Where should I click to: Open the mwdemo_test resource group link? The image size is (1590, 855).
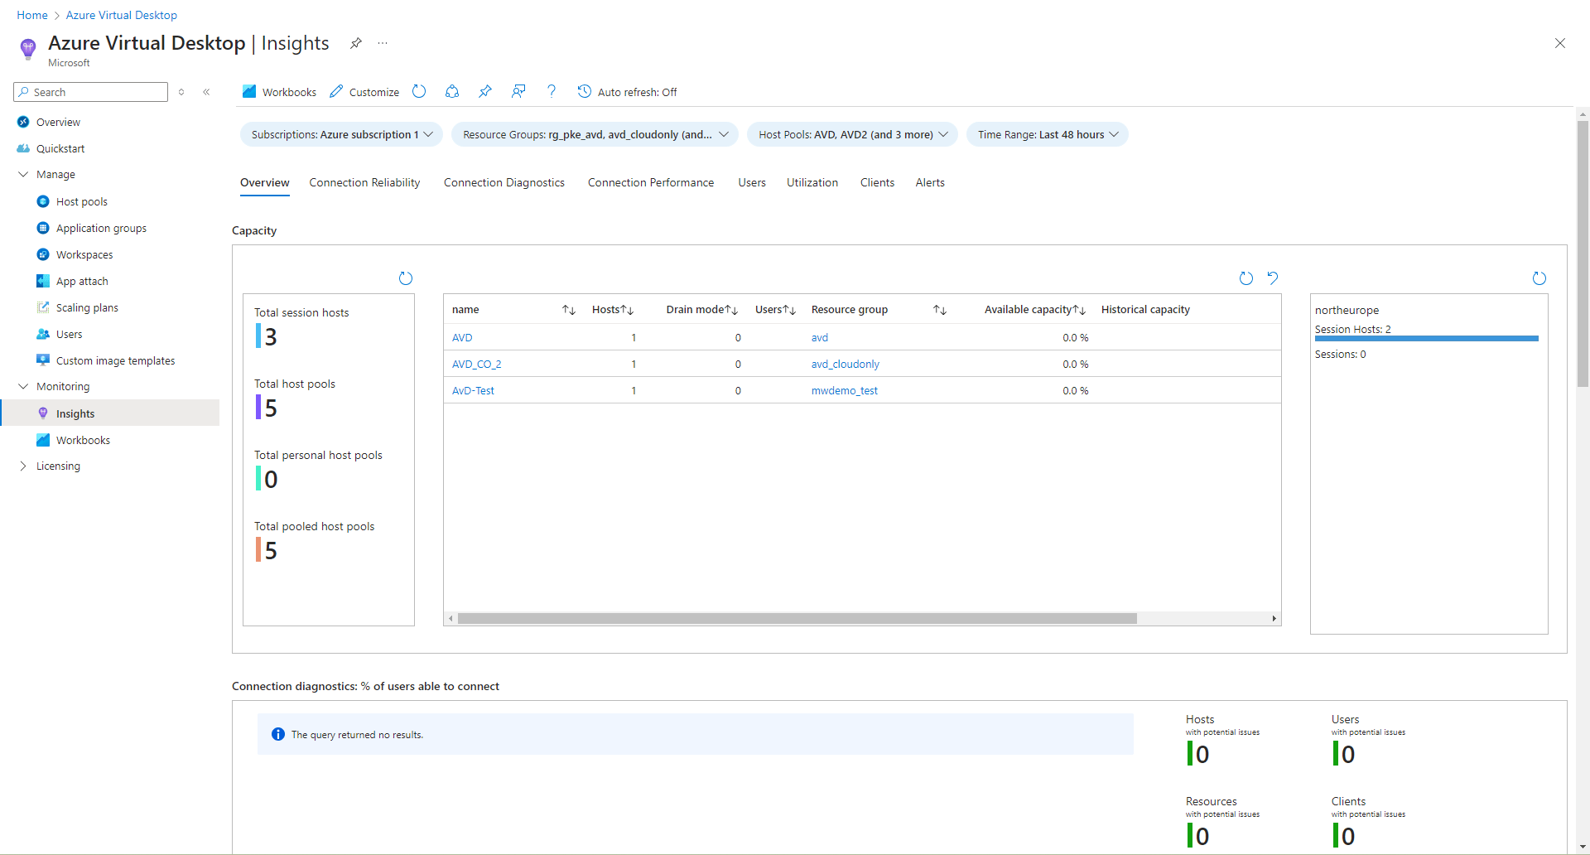845,391
